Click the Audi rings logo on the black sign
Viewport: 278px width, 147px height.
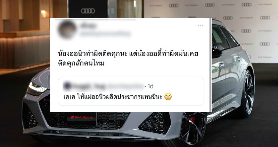[88, 11]
